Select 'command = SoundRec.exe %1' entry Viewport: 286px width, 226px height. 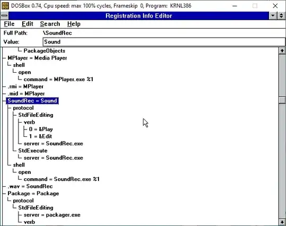pyautogui.click(x=61, y=179)
